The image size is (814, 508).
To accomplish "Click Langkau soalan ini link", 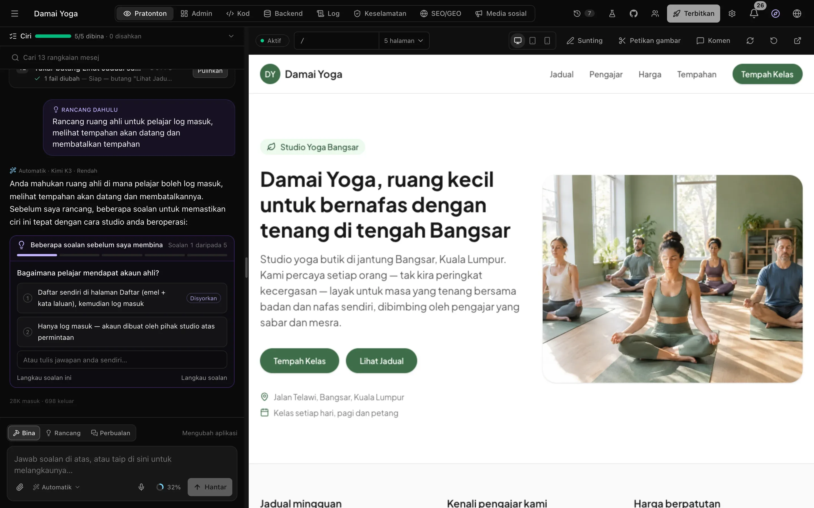I will [44, 378].
